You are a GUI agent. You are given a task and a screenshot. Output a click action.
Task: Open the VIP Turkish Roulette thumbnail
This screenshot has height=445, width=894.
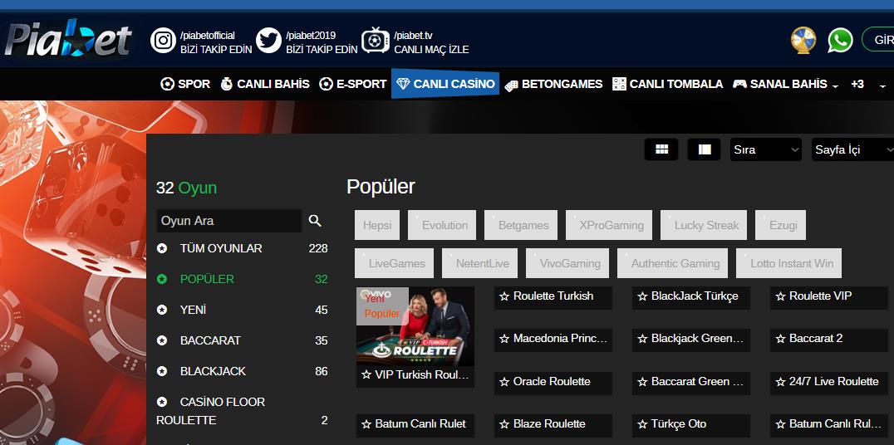pos(415,328)
